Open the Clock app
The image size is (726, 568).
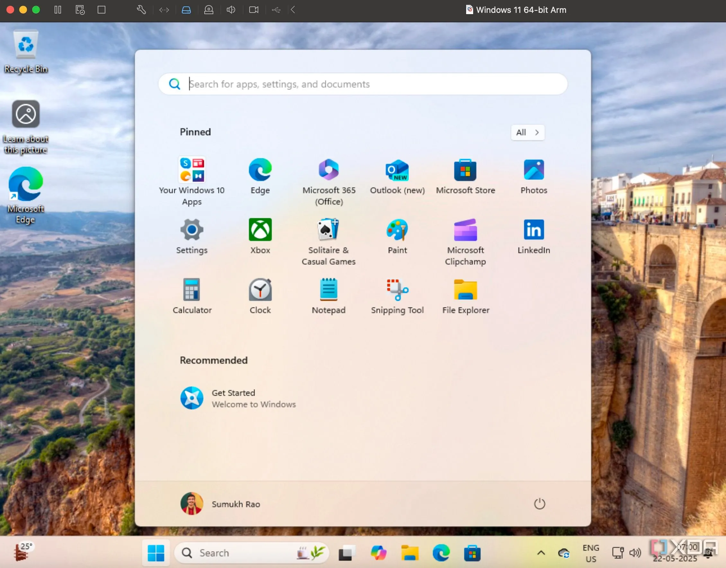260,296
